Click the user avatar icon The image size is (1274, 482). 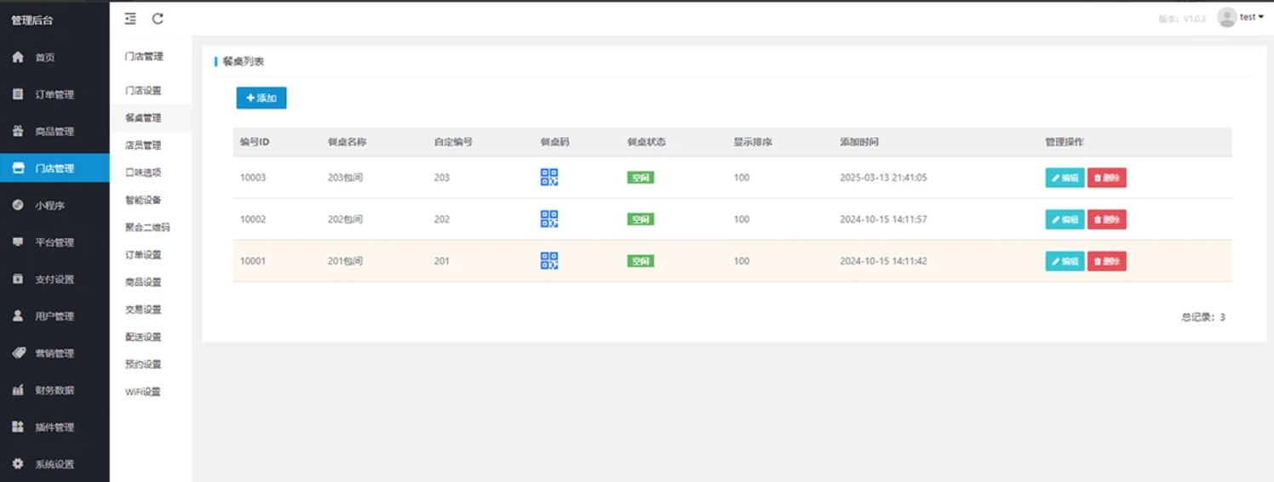pyautogui.click(x=1226, y=18)
